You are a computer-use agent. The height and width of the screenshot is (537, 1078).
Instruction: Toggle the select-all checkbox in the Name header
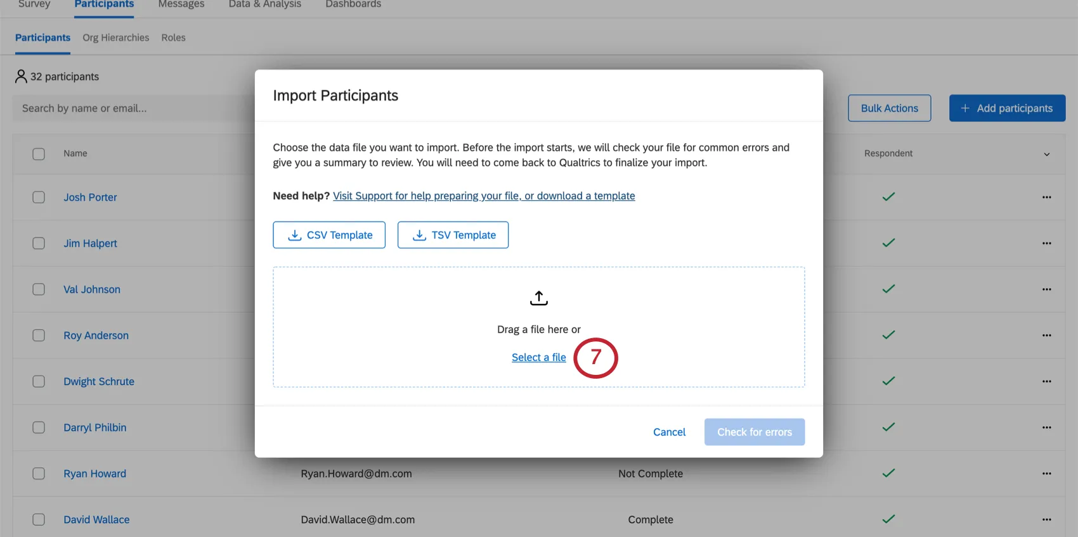point(38,153)
